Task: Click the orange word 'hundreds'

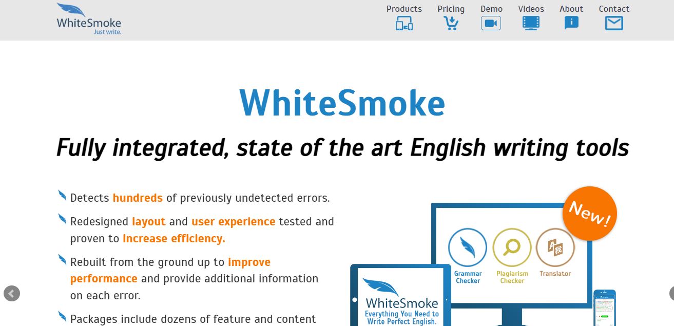Action: (x=138, y=198)
